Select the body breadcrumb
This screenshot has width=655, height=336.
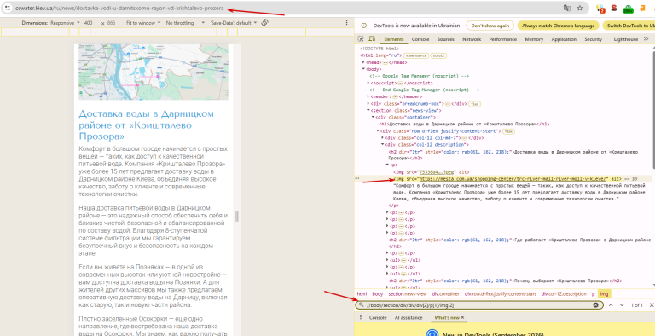[378, 294]
